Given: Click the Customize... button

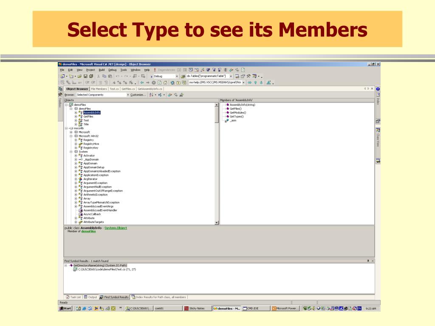Looking at the screenshot, I should [x=138, y=95].
